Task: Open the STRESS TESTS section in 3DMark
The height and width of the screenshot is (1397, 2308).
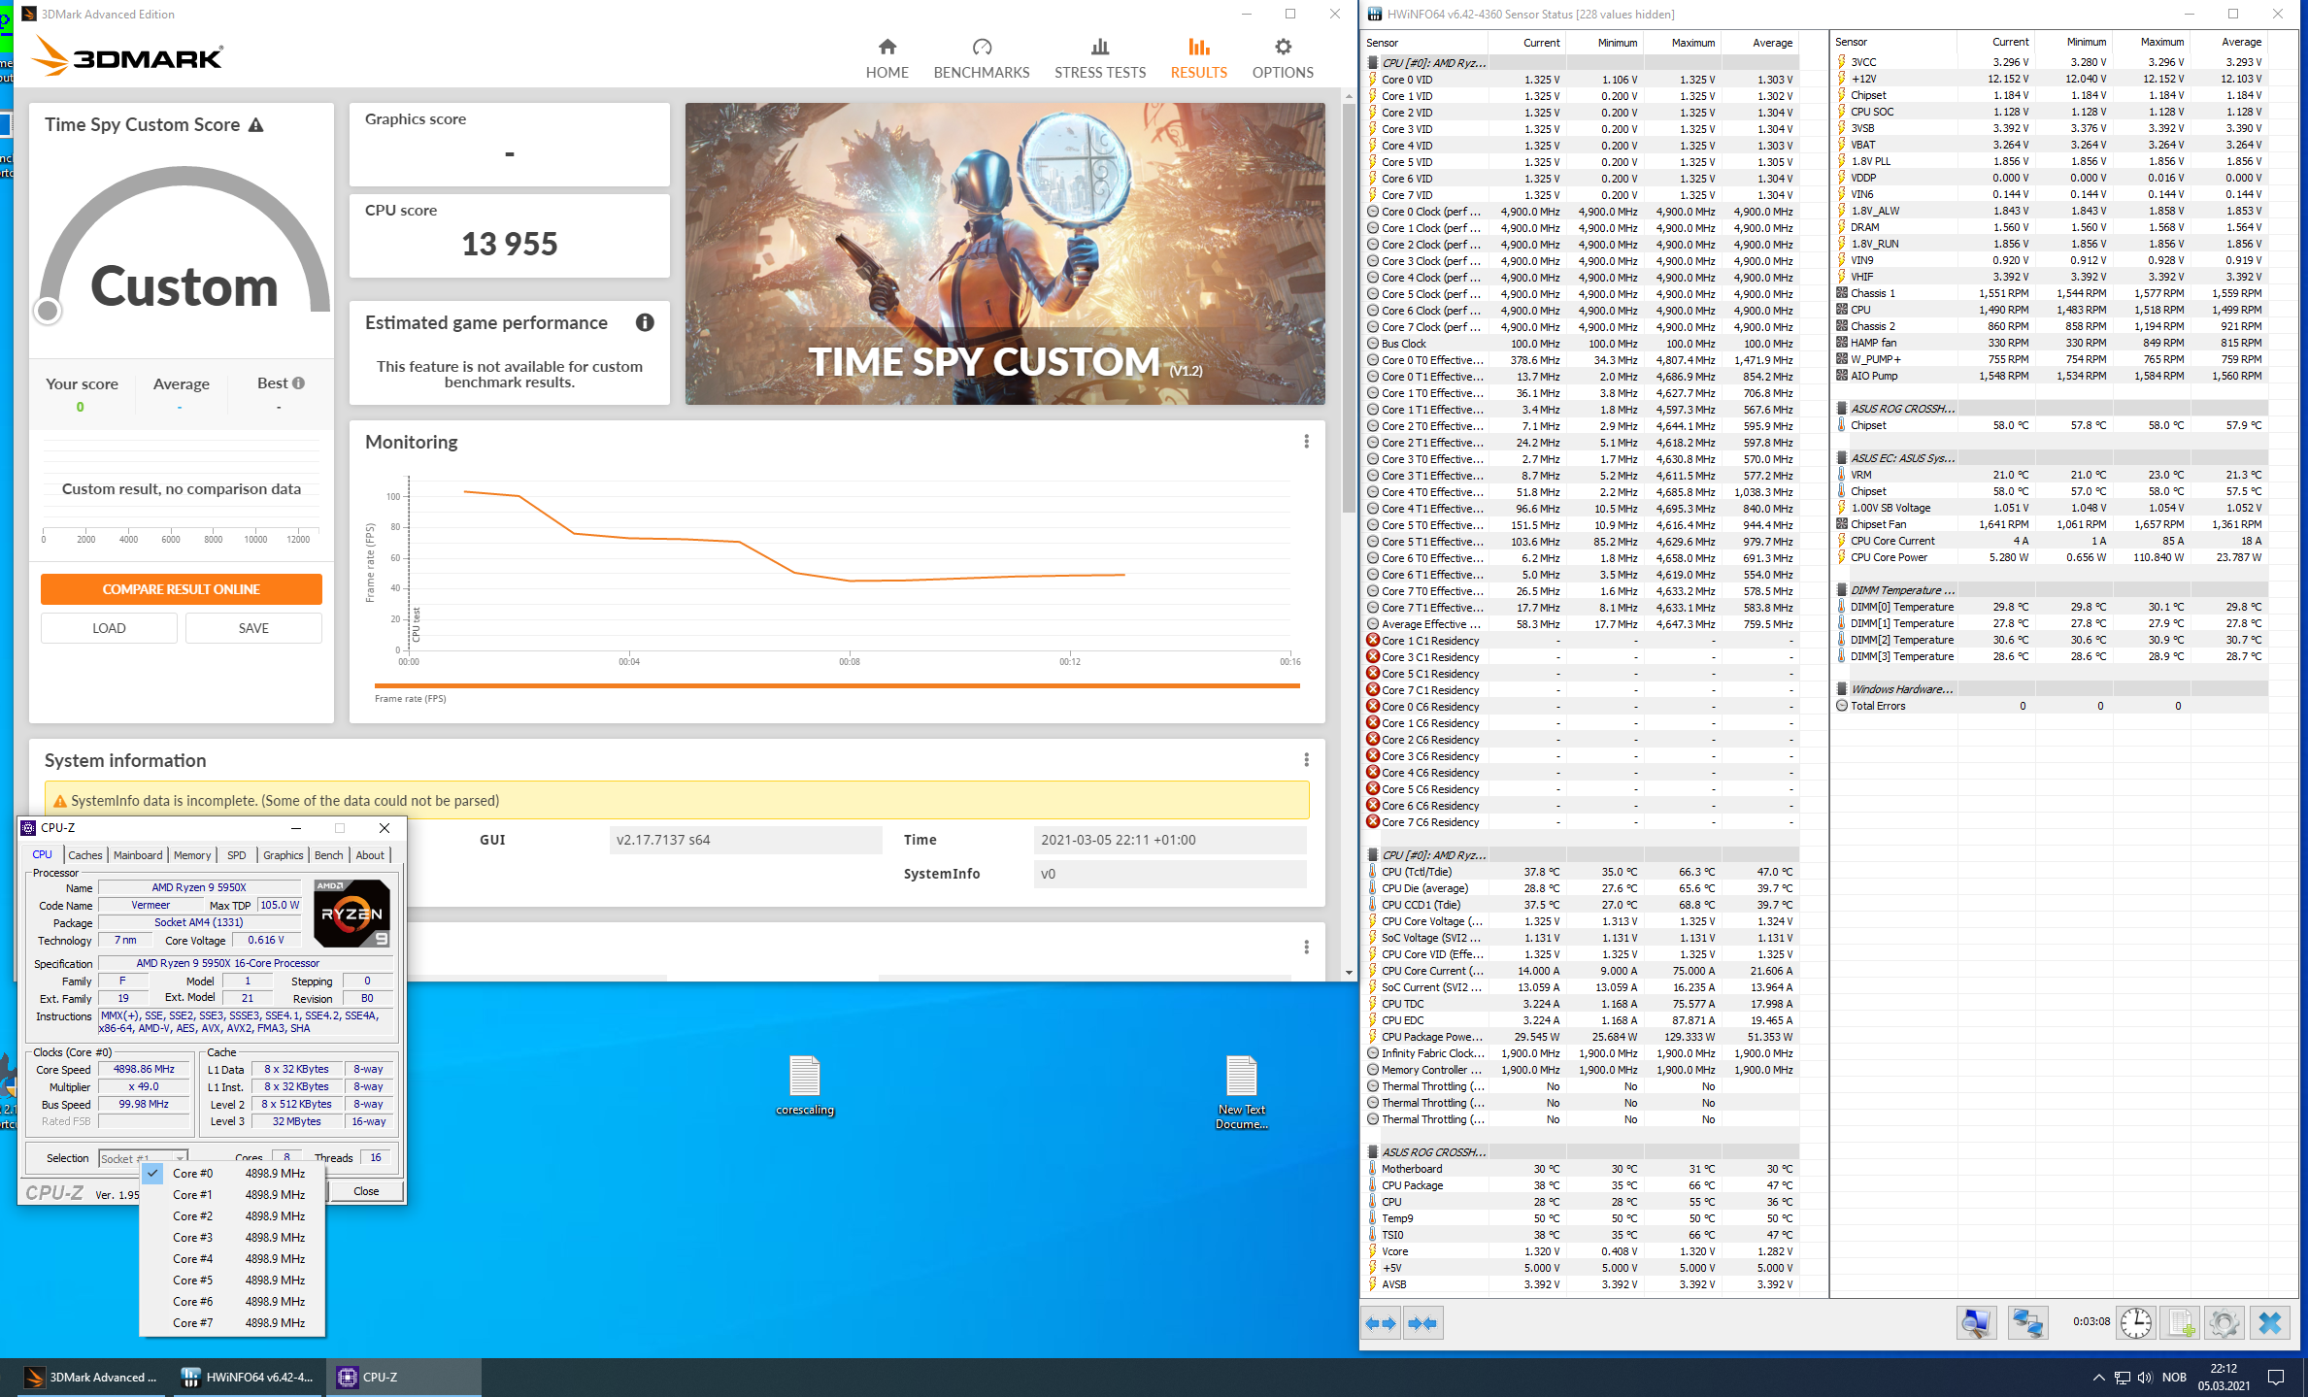Action: (1099, 58)
